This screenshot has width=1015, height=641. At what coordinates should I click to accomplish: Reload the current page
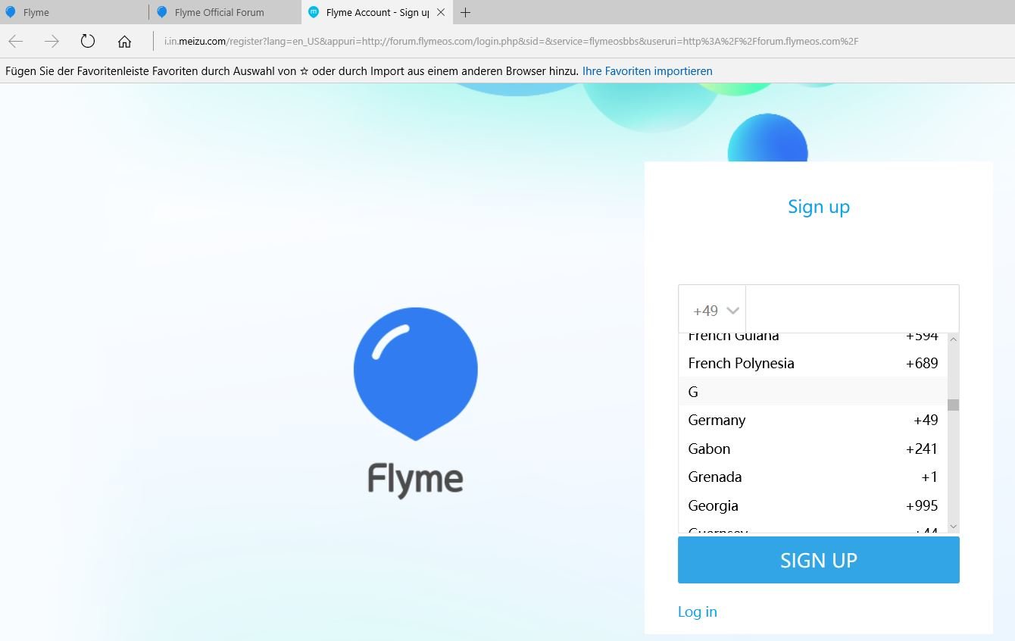88,41
